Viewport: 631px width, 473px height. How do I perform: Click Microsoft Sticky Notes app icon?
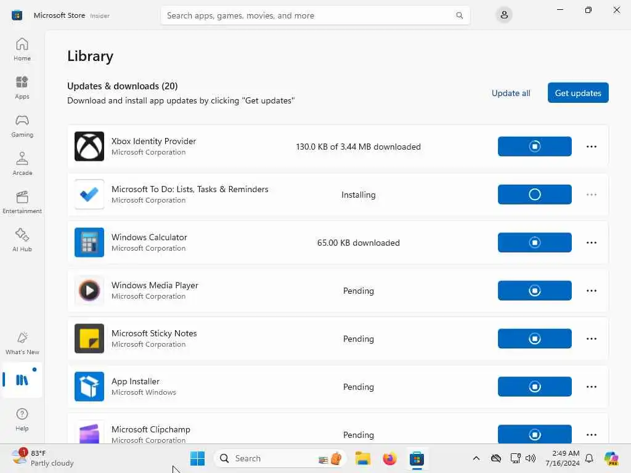(89, 339)
